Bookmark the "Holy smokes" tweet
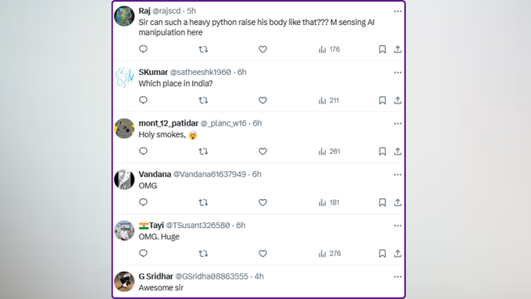 pos(383,151)
